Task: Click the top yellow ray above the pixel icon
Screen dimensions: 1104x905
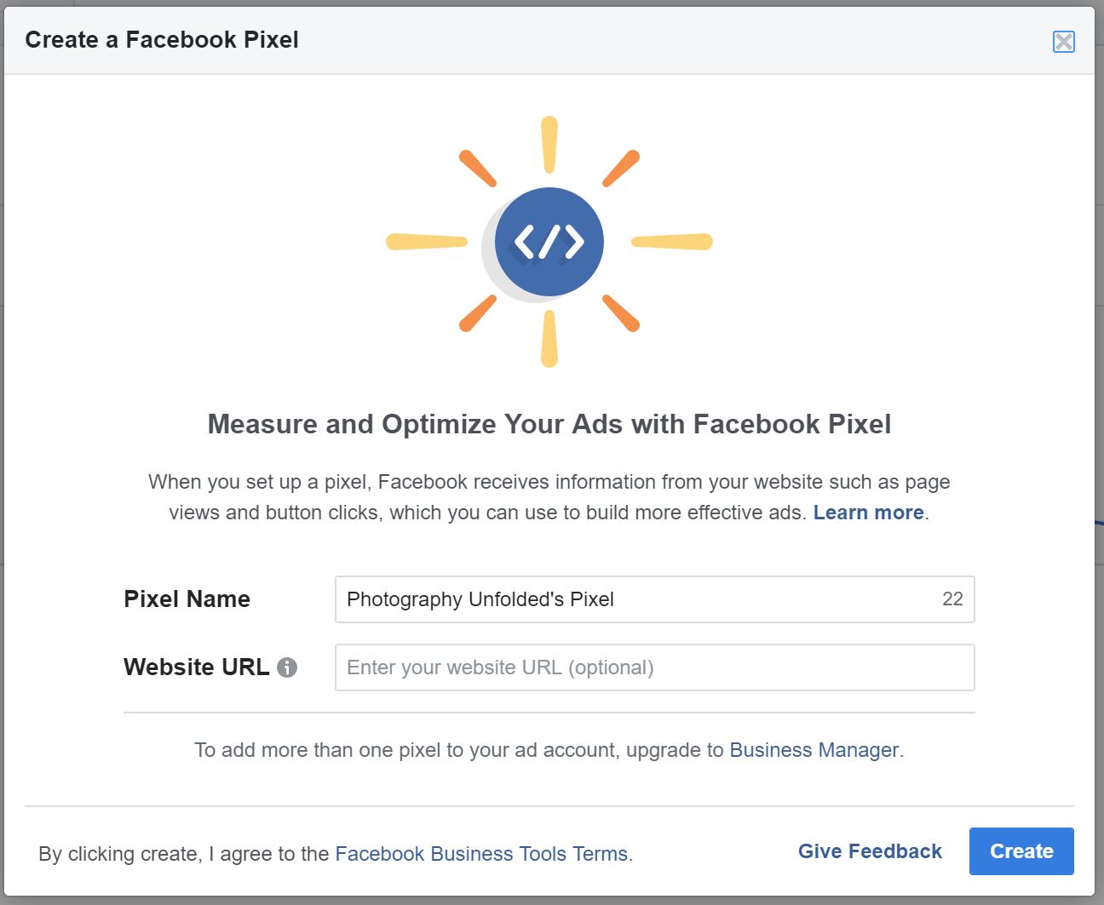Action: tap(549, 145)
